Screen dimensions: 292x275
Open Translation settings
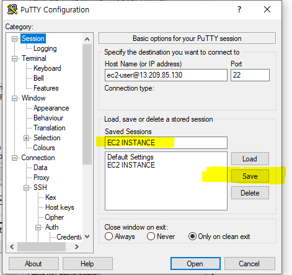pos(50,128)
